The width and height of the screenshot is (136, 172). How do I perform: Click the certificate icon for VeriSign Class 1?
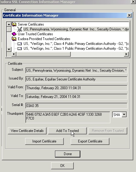click(20, 48)
